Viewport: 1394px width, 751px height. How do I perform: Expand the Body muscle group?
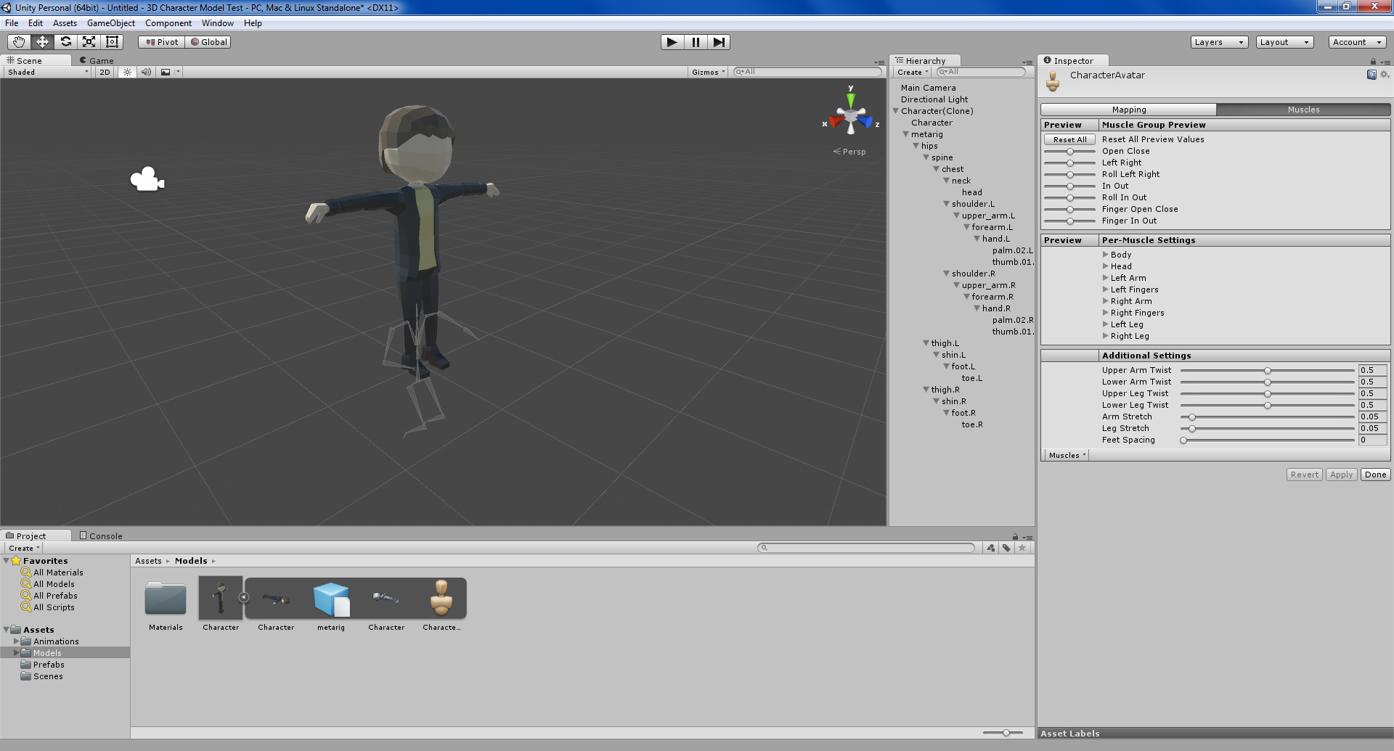tap(1106, 255)
